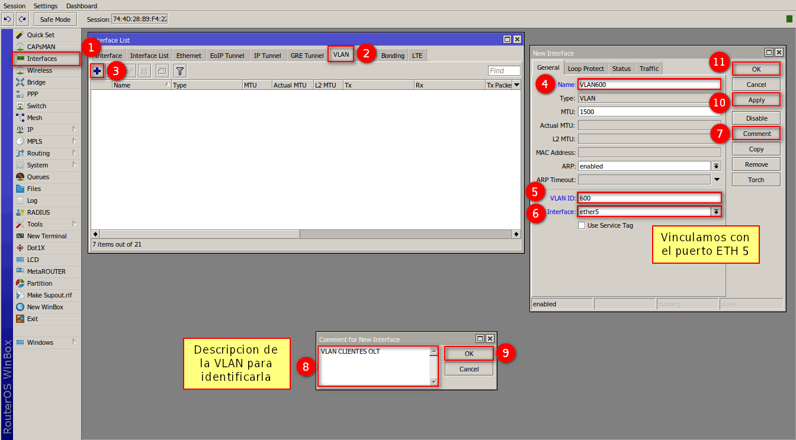Click the undo arrow icon

(x=8, y=20)
